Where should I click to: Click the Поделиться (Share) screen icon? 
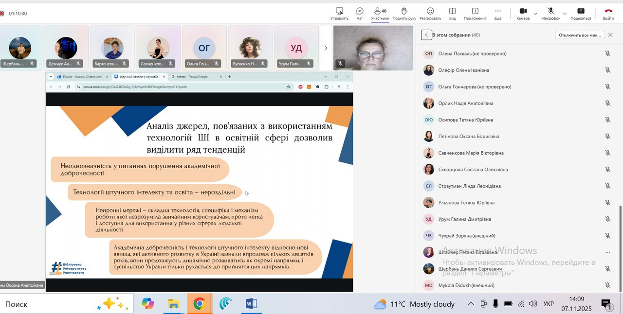point(581,11)
